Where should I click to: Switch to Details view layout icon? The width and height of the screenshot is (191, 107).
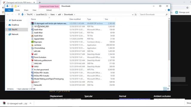coord(165,89)
